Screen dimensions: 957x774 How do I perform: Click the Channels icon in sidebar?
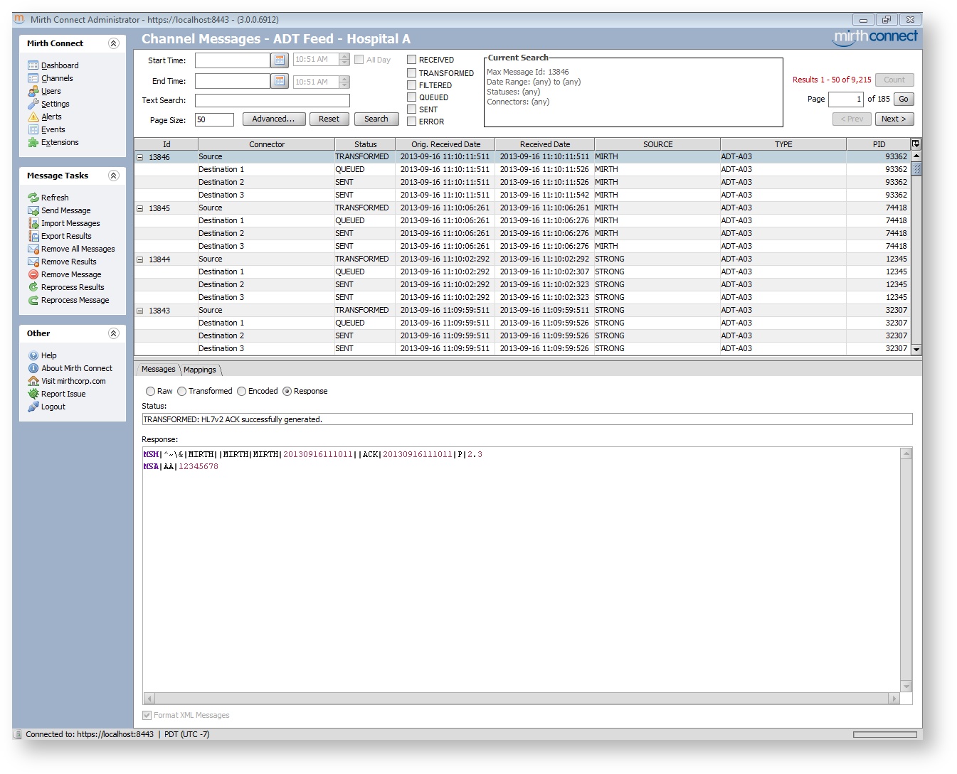click(33, 78)
